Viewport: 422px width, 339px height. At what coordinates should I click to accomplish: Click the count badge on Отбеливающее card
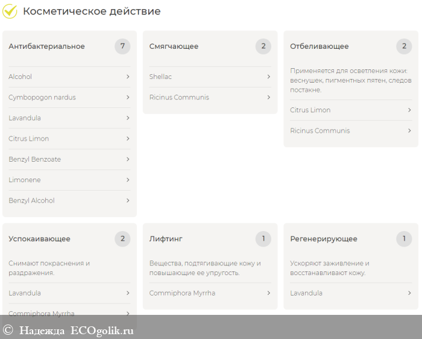coord(404,46)
